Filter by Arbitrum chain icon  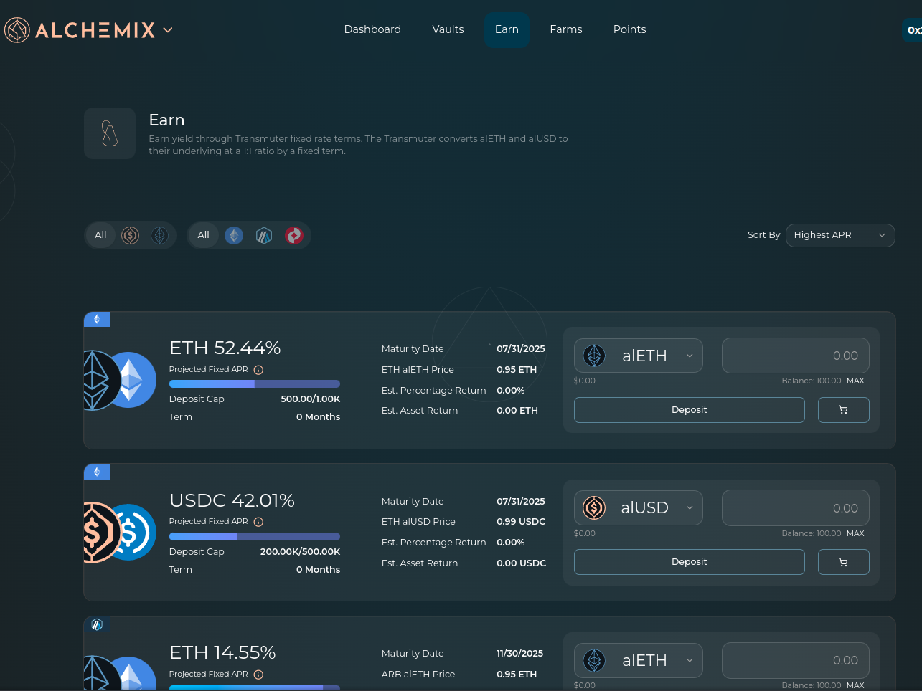pos(264,235)
